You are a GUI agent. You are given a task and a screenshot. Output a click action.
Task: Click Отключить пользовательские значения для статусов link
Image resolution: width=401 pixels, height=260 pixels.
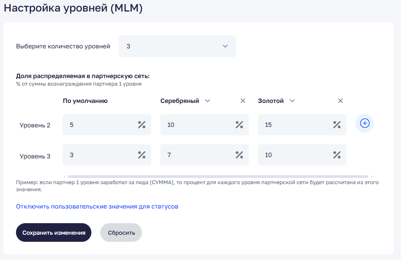coord(97,206)
